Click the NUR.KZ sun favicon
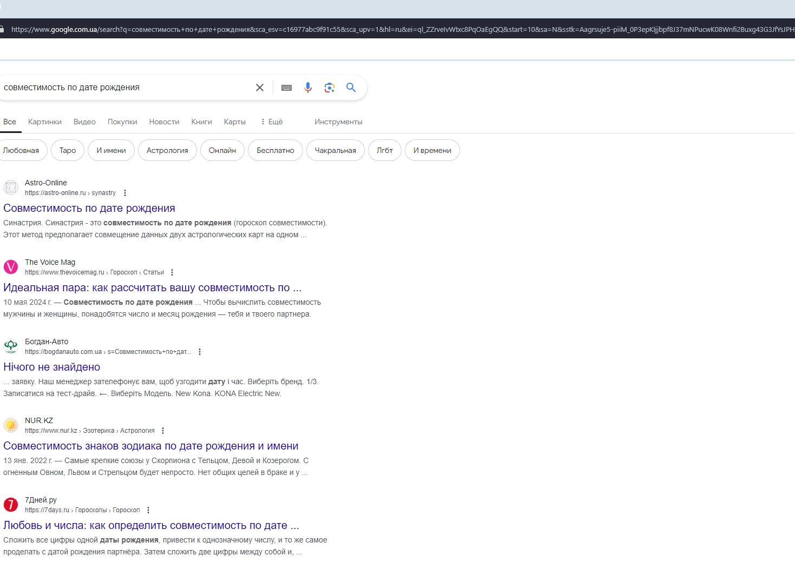Viewport: 795px width, 576px height. click(x=11, y=425)
